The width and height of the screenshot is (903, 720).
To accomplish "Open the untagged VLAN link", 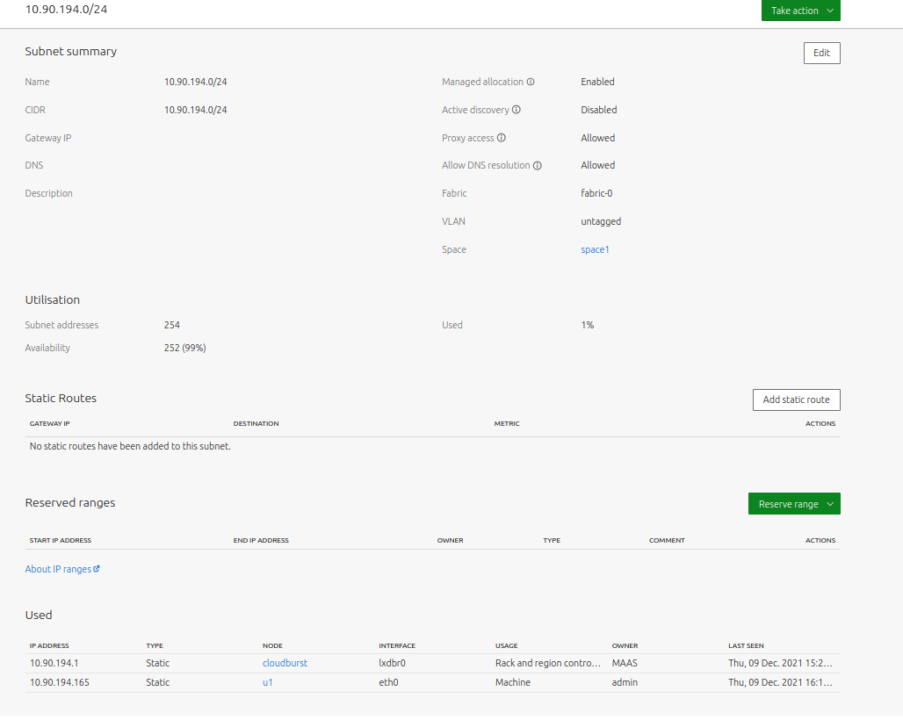I will pyautogui.click(x=601, y=221).
